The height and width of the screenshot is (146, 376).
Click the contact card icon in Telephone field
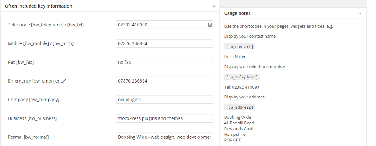click(210, 25)
